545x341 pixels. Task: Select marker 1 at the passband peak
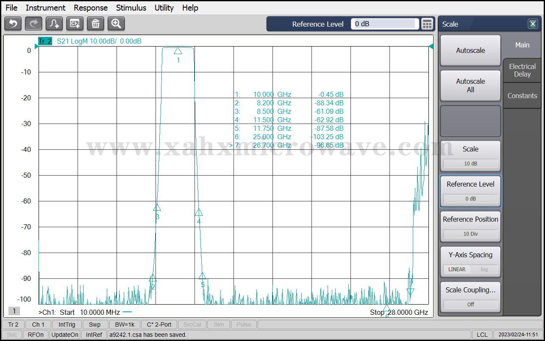tap(178, 51)
